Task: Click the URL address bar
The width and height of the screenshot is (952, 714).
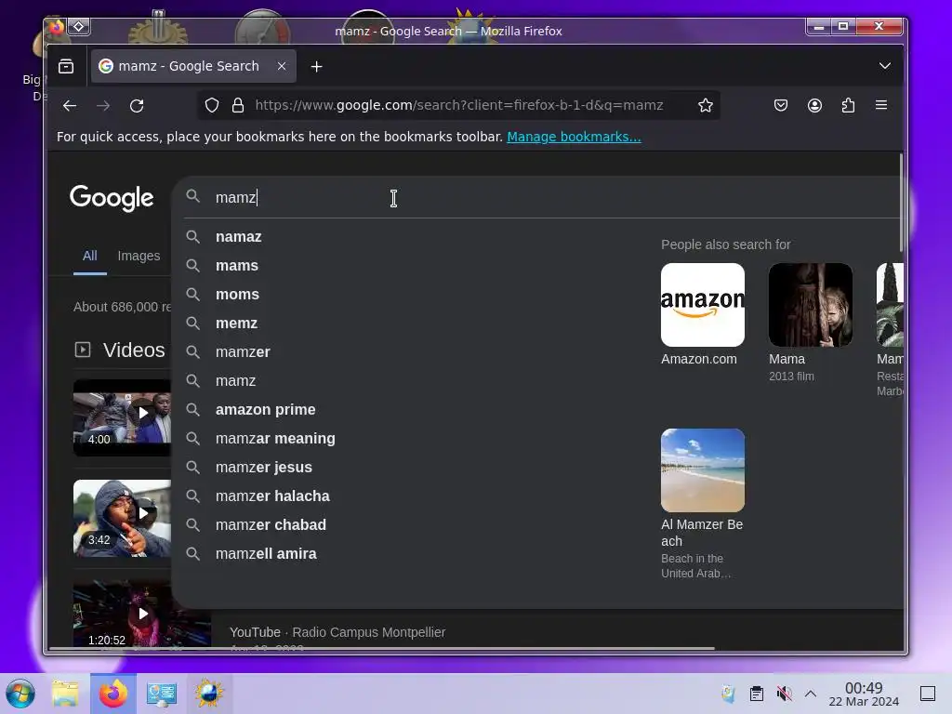Action: pyautogui.click(x=459, y=106)
